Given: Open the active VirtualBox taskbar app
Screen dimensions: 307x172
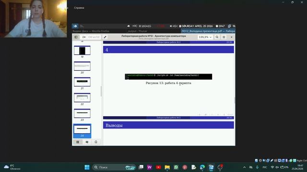Looking at the screenshot, I should click(x=211, y=167).
